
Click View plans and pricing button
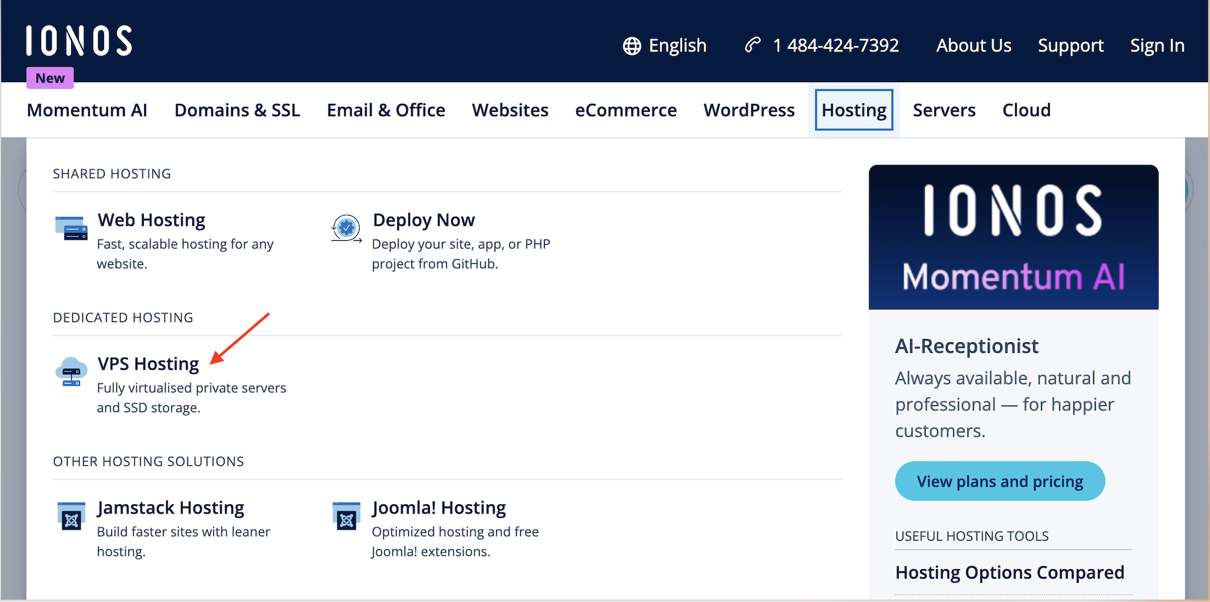coord(1000,481)
